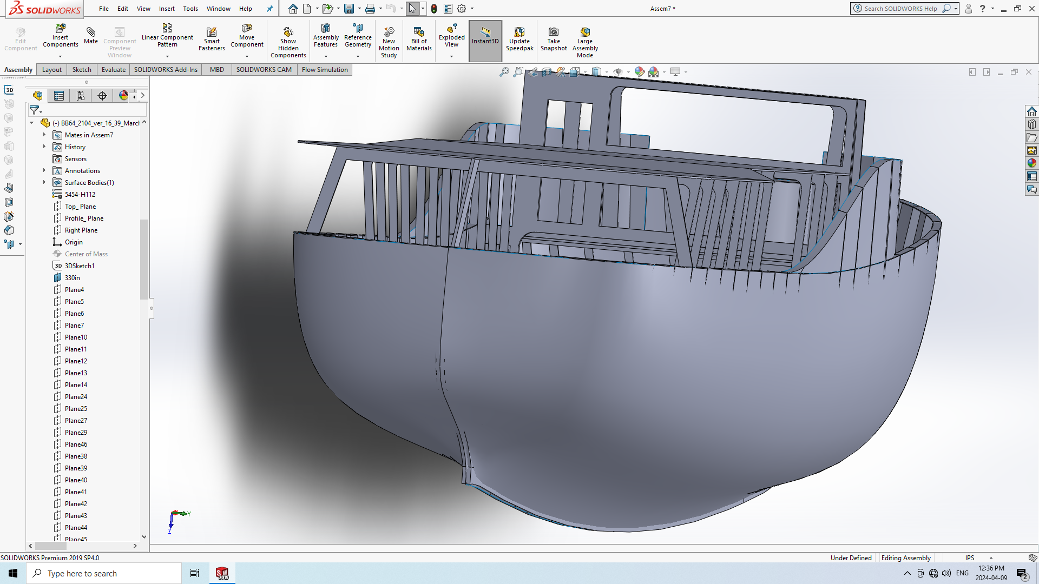1039x584 pixels.
Task: Open the Insert menu
Action: pos(167,9)
